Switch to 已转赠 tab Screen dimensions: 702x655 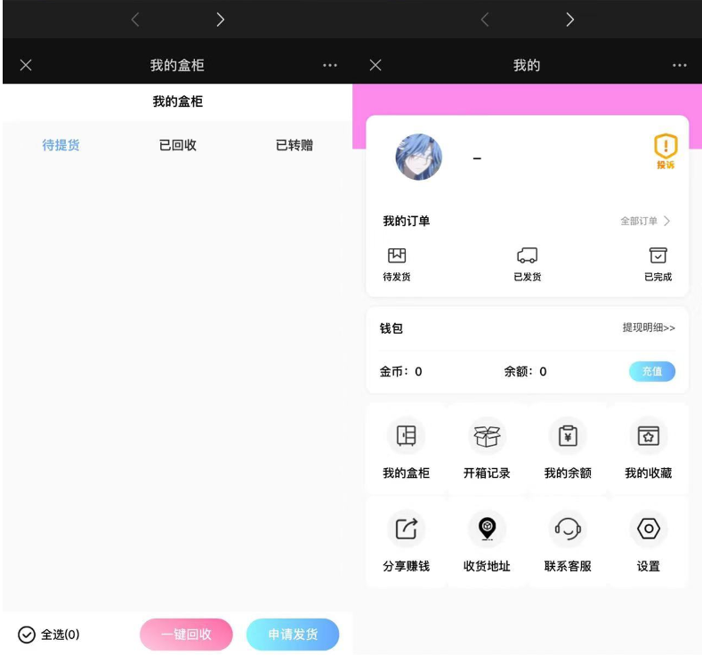pyautogui.click(x=295, y=145)
